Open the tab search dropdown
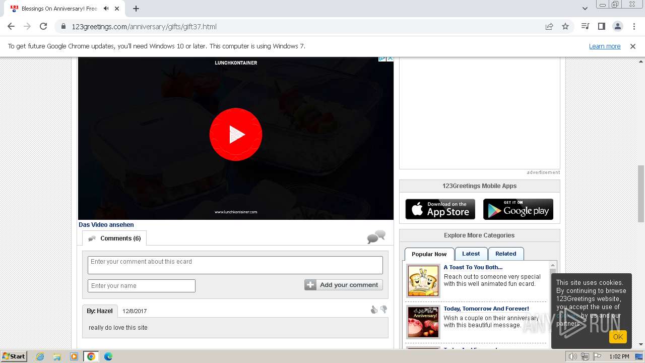Viewport: 645px width, 363px height. [585, 9]
